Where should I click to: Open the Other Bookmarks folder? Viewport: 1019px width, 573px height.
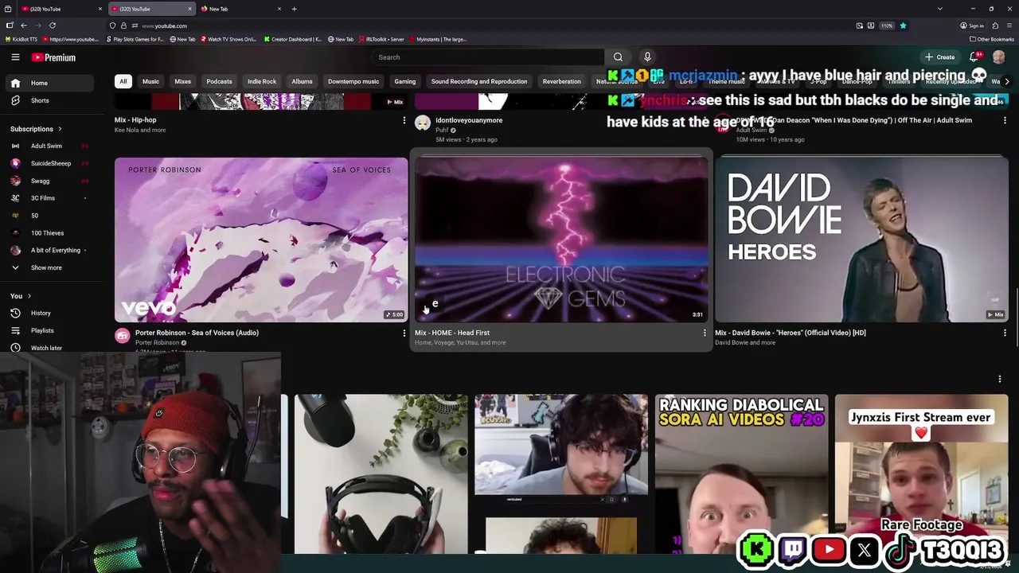[x=992, y=39]
